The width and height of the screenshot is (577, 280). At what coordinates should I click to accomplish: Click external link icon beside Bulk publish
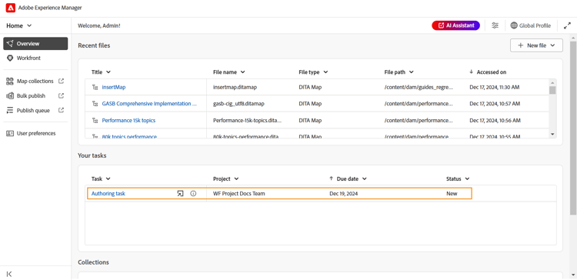62,95
